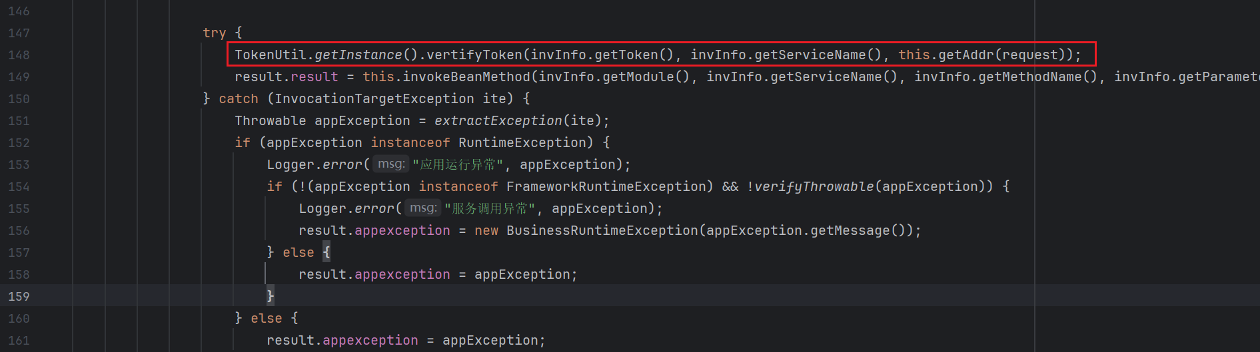Screen dimensions: 1260x352
Task: Click the msg: parameter hint on line 153
Action: point(390,164)
